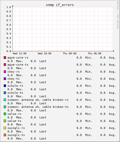The image size is (120, 142).
Task: Click the green value-rx swatch
Action: click(5, 114)
